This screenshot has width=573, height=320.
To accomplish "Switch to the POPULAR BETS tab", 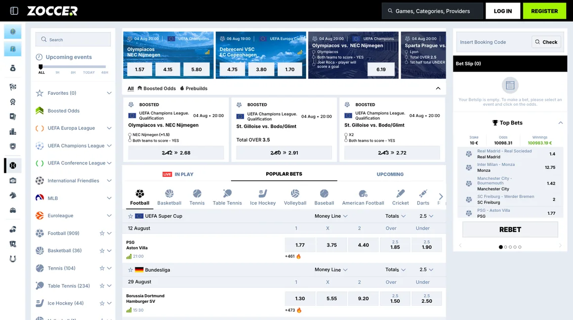I will click(284, 174).
